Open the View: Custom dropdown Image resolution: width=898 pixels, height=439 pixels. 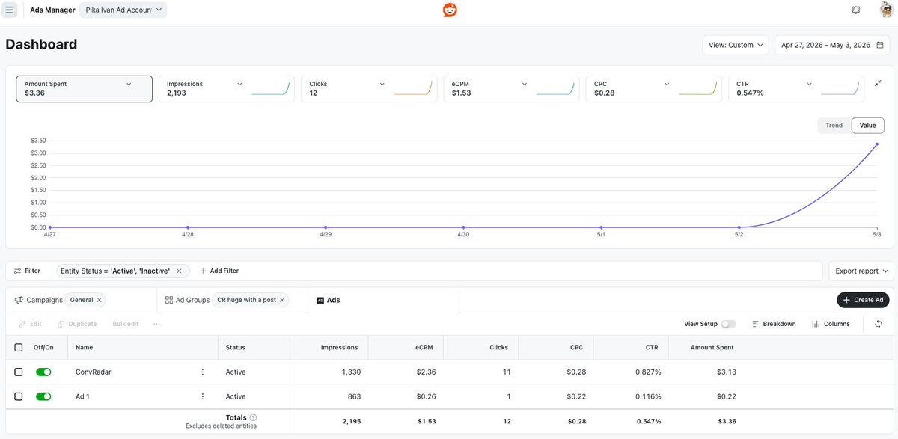coord(736,45)
